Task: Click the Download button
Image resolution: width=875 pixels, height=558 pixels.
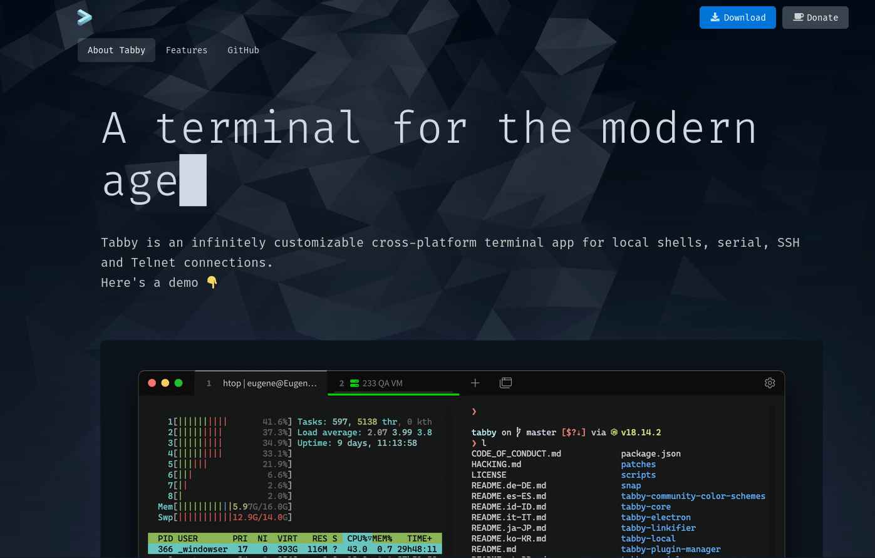Action: point(737,18)
